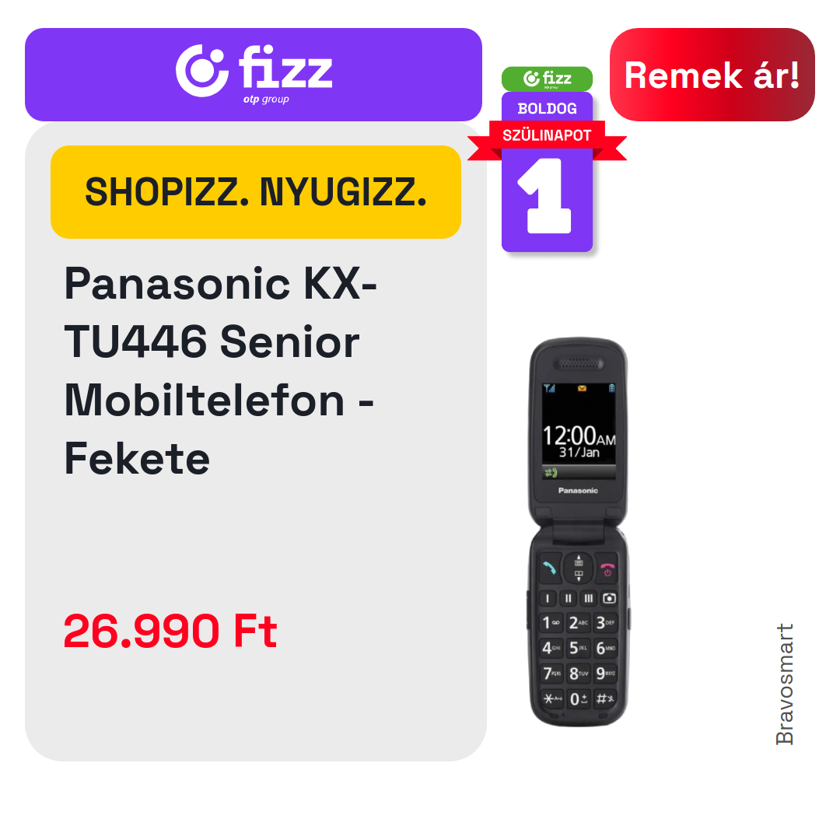
Task: Click the Panasonic flip phone image
Action: point(578,531)
